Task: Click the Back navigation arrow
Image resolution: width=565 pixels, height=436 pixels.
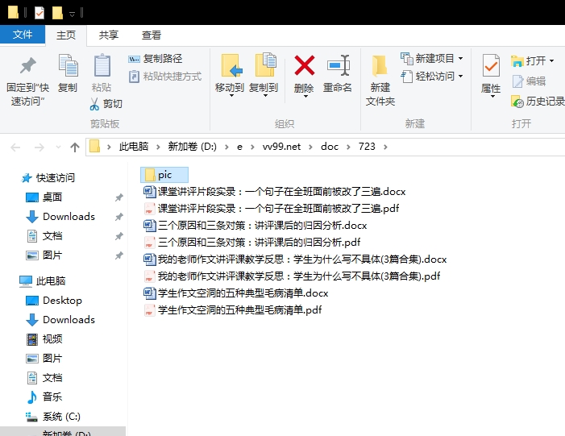Action: (15, 147)
